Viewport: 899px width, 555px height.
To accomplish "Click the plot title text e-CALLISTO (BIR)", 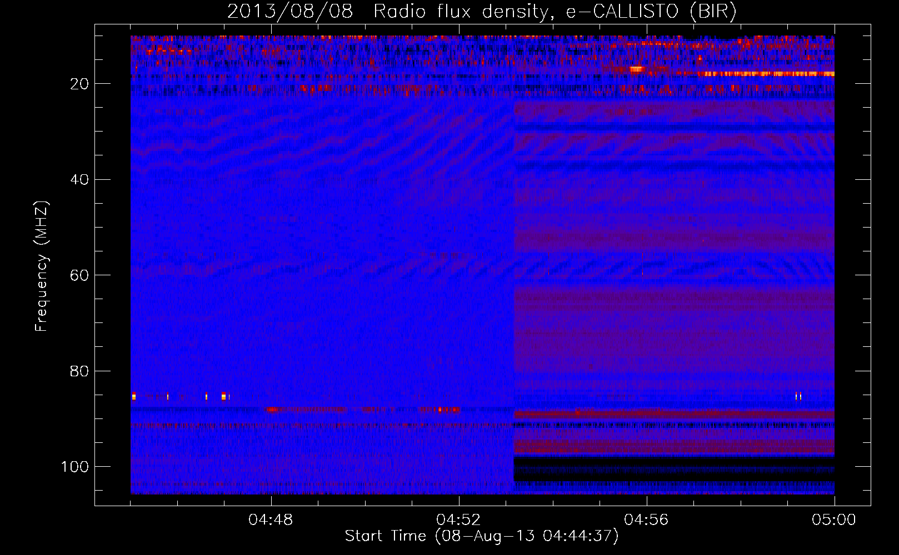I will (x=651, y=12).
